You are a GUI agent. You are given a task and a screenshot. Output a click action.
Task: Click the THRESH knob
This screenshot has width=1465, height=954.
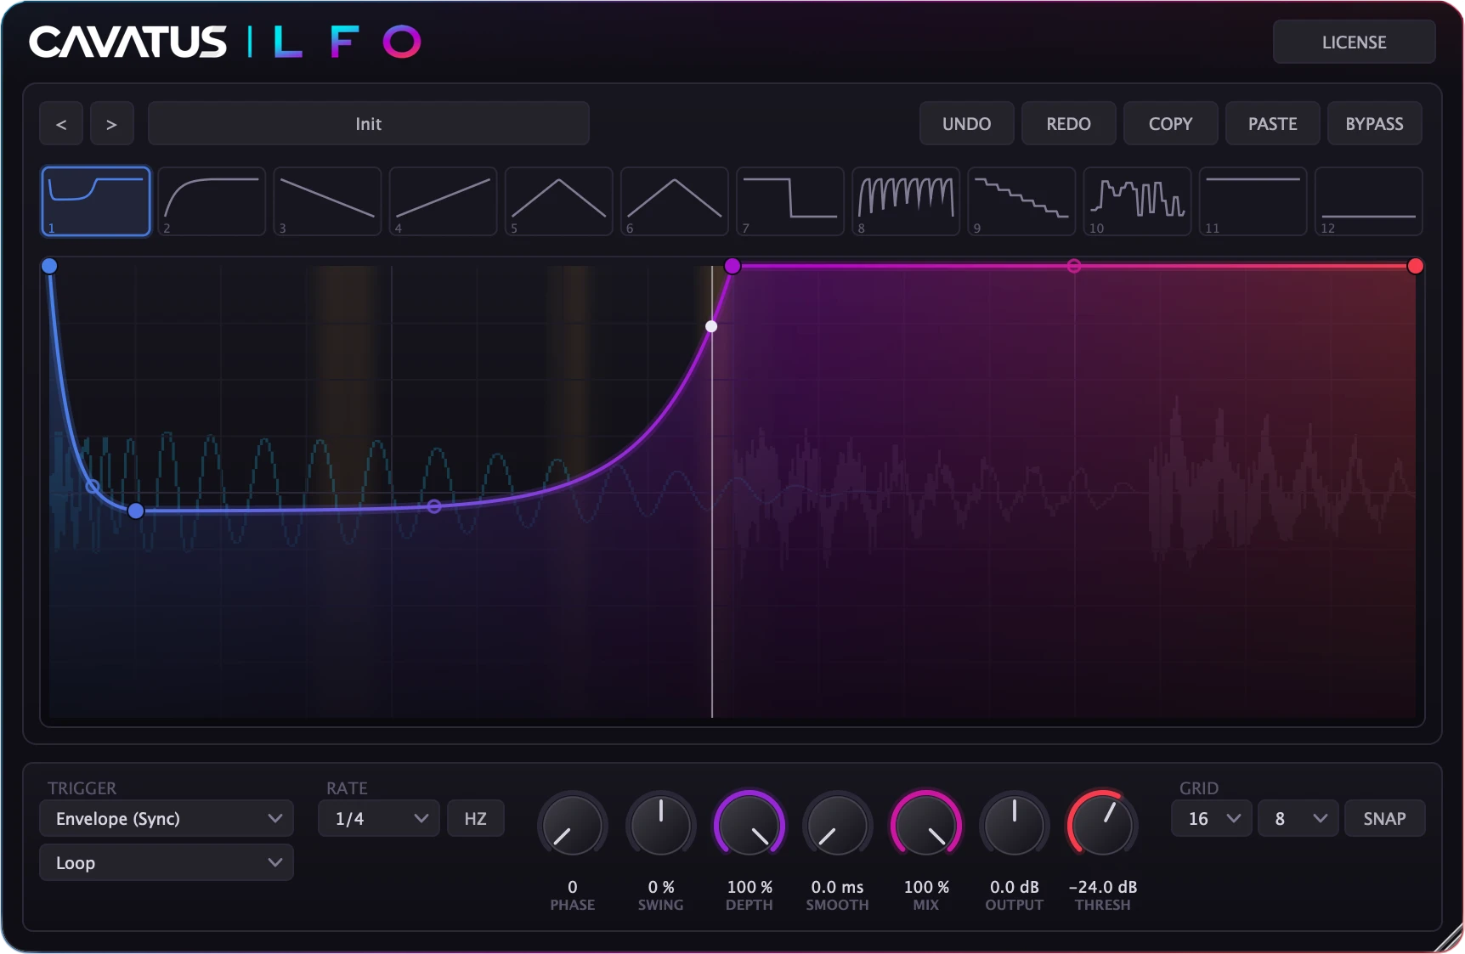coord(1103,825)
